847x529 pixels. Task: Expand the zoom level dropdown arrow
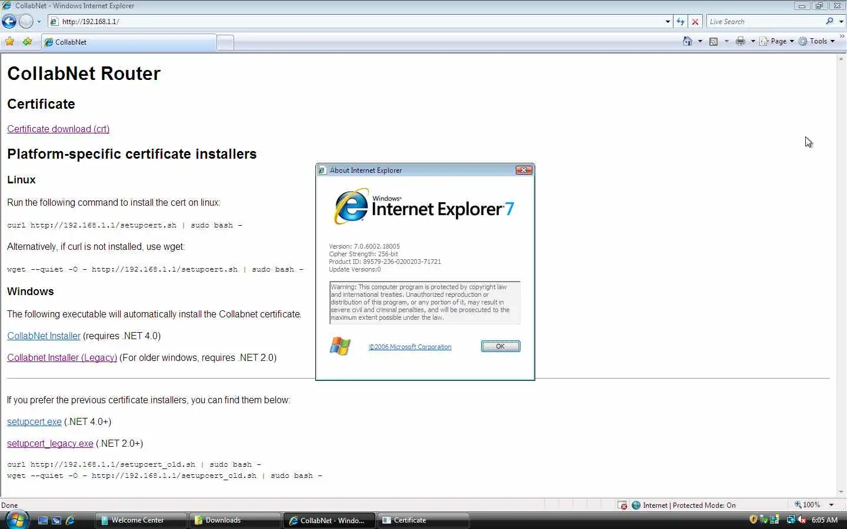pos(831,505)
